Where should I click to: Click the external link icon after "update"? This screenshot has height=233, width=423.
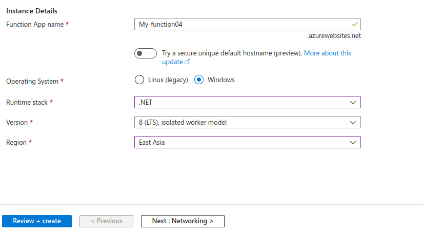[x=188, y=62]
